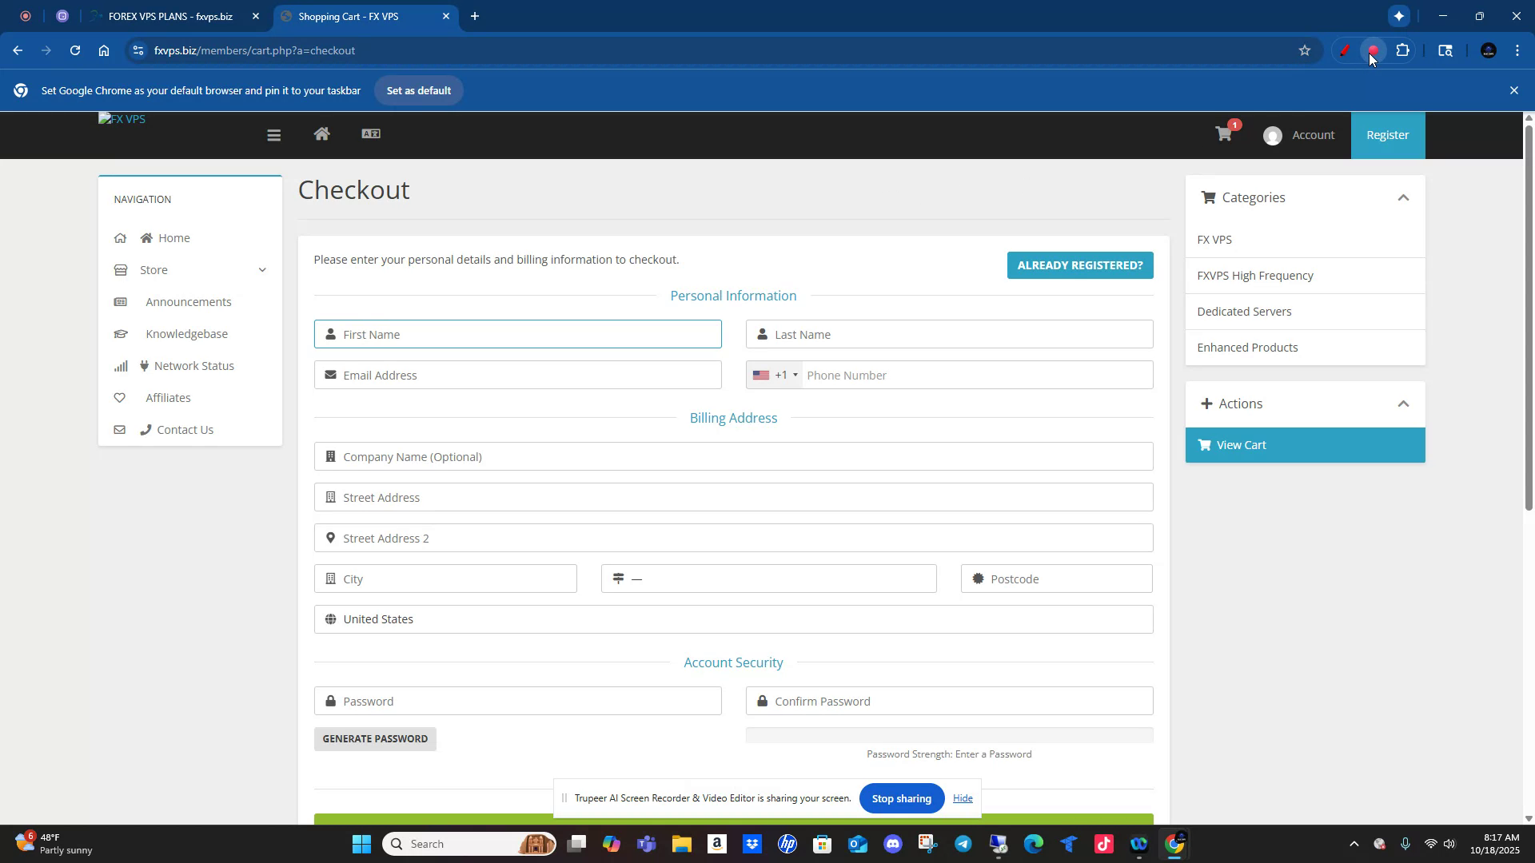Switch to the FOREX VPS PLANS tab
The width and height of the screenshot is (1535, 863).
click(169, 16)
